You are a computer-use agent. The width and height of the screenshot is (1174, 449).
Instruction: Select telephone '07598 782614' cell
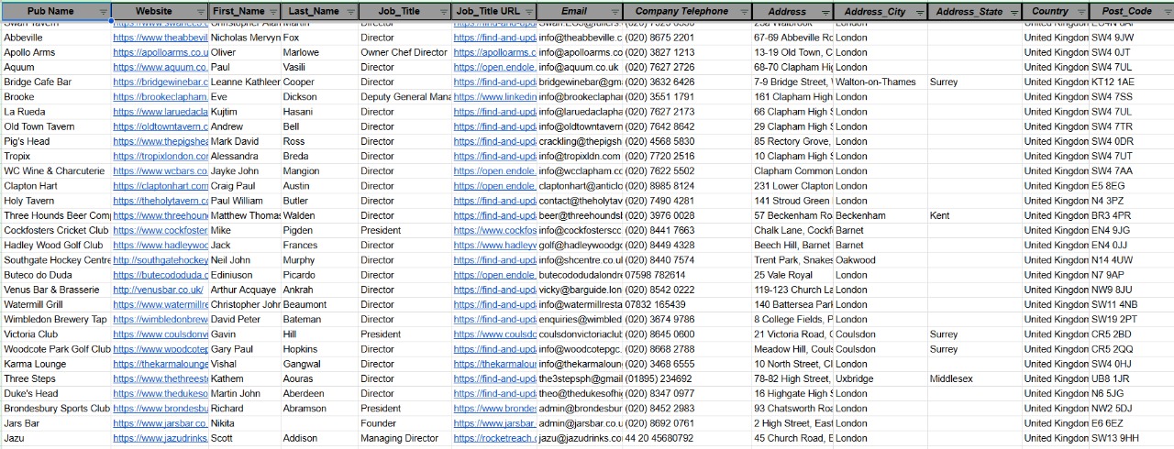tap(688, 275)
